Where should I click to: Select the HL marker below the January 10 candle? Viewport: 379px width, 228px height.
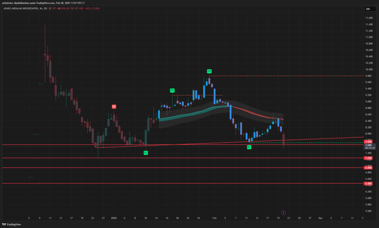click(146, 152)
